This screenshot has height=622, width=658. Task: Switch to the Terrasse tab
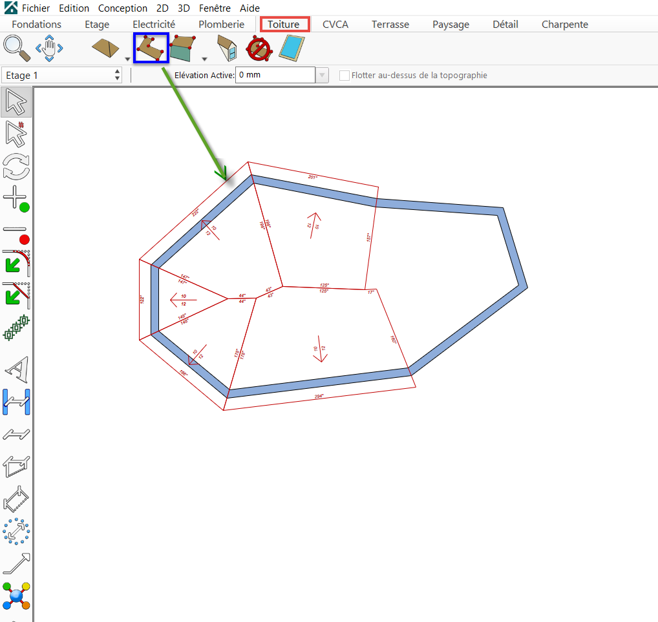pos(390,25)
